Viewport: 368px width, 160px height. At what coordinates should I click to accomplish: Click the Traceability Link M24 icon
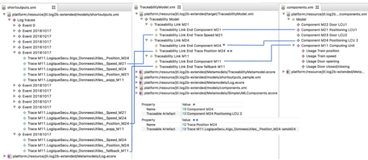click(x=151, y=40)
